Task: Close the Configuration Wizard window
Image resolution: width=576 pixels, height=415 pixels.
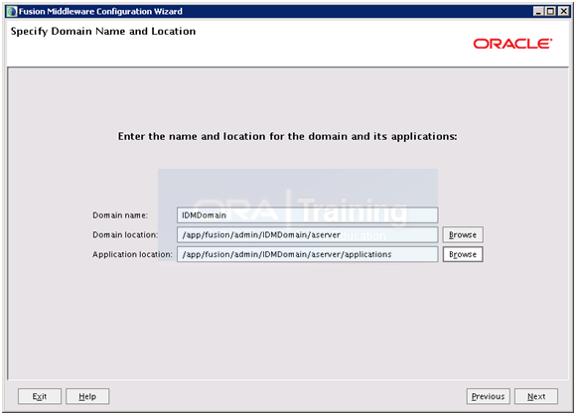Action: pyautogui.click(x=563, y=11)
